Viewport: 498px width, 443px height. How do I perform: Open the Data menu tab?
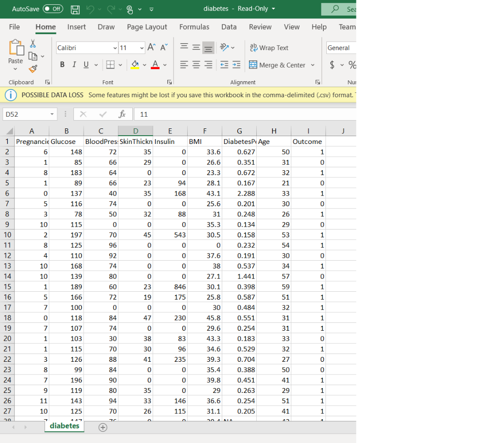point(229,27)
